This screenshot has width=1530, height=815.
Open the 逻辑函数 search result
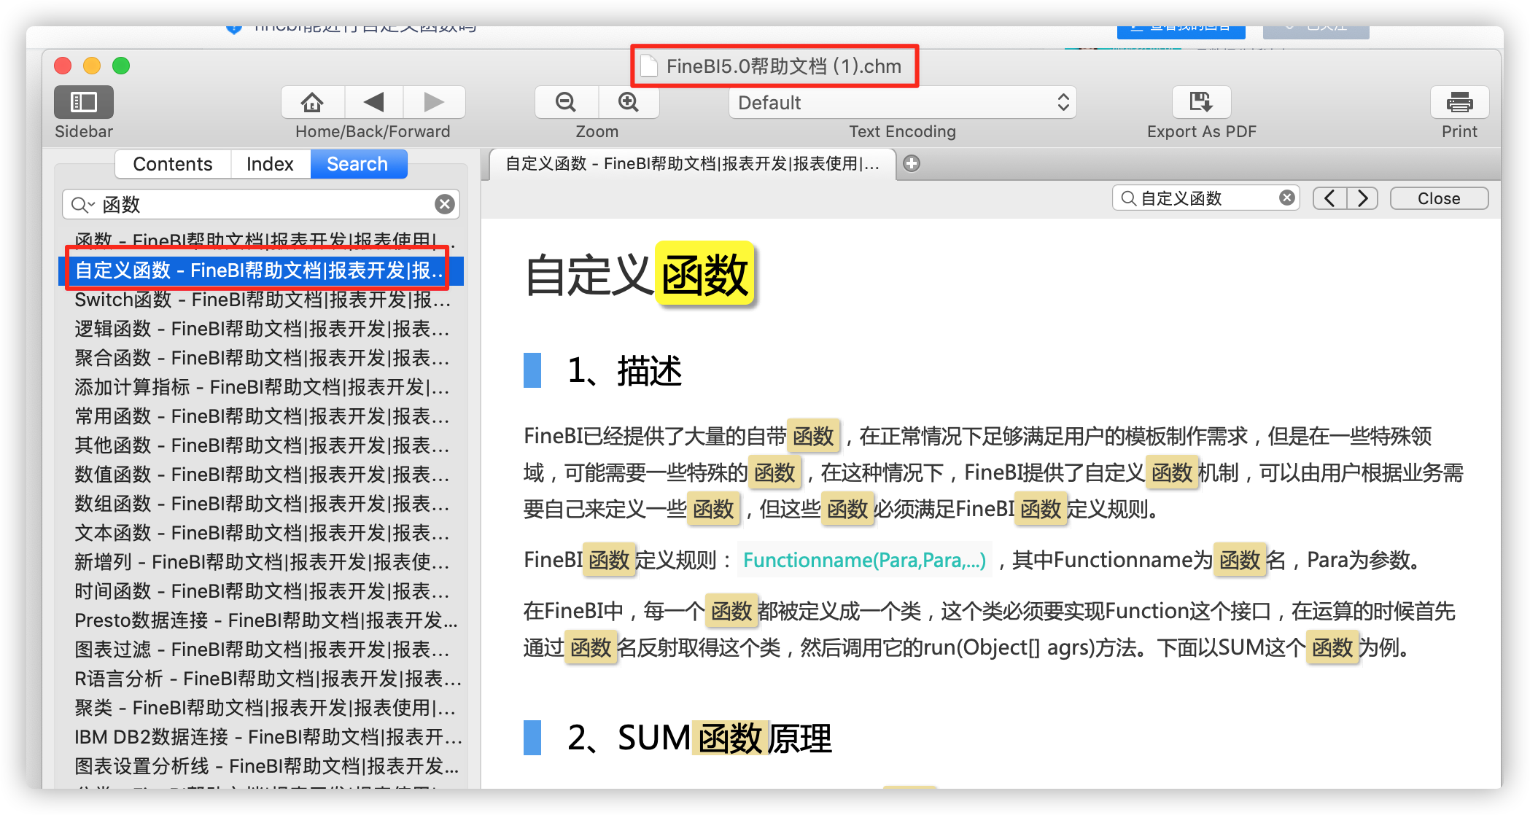(x=261, y=329)
